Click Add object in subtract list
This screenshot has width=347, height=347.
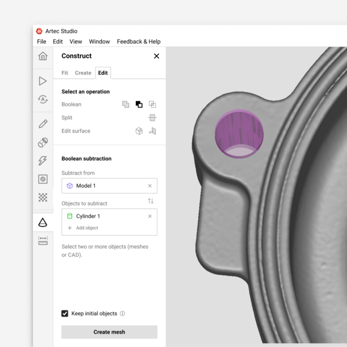(x=86, y=228)
